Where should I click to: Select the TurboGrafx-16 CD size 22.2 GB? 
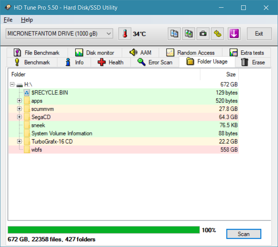pyautogui.click(x=228, y=142)
